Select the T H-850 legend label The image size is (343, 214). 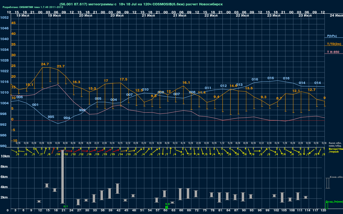(333, 52)
